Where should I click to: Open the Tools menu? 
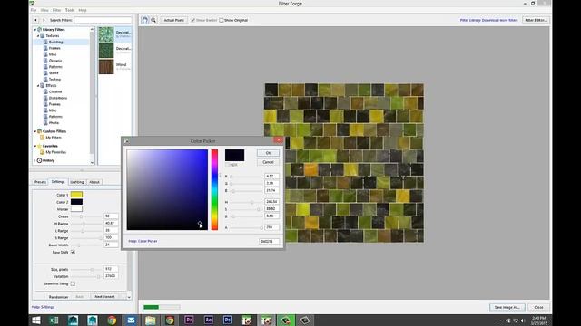[x=70, y=10]
